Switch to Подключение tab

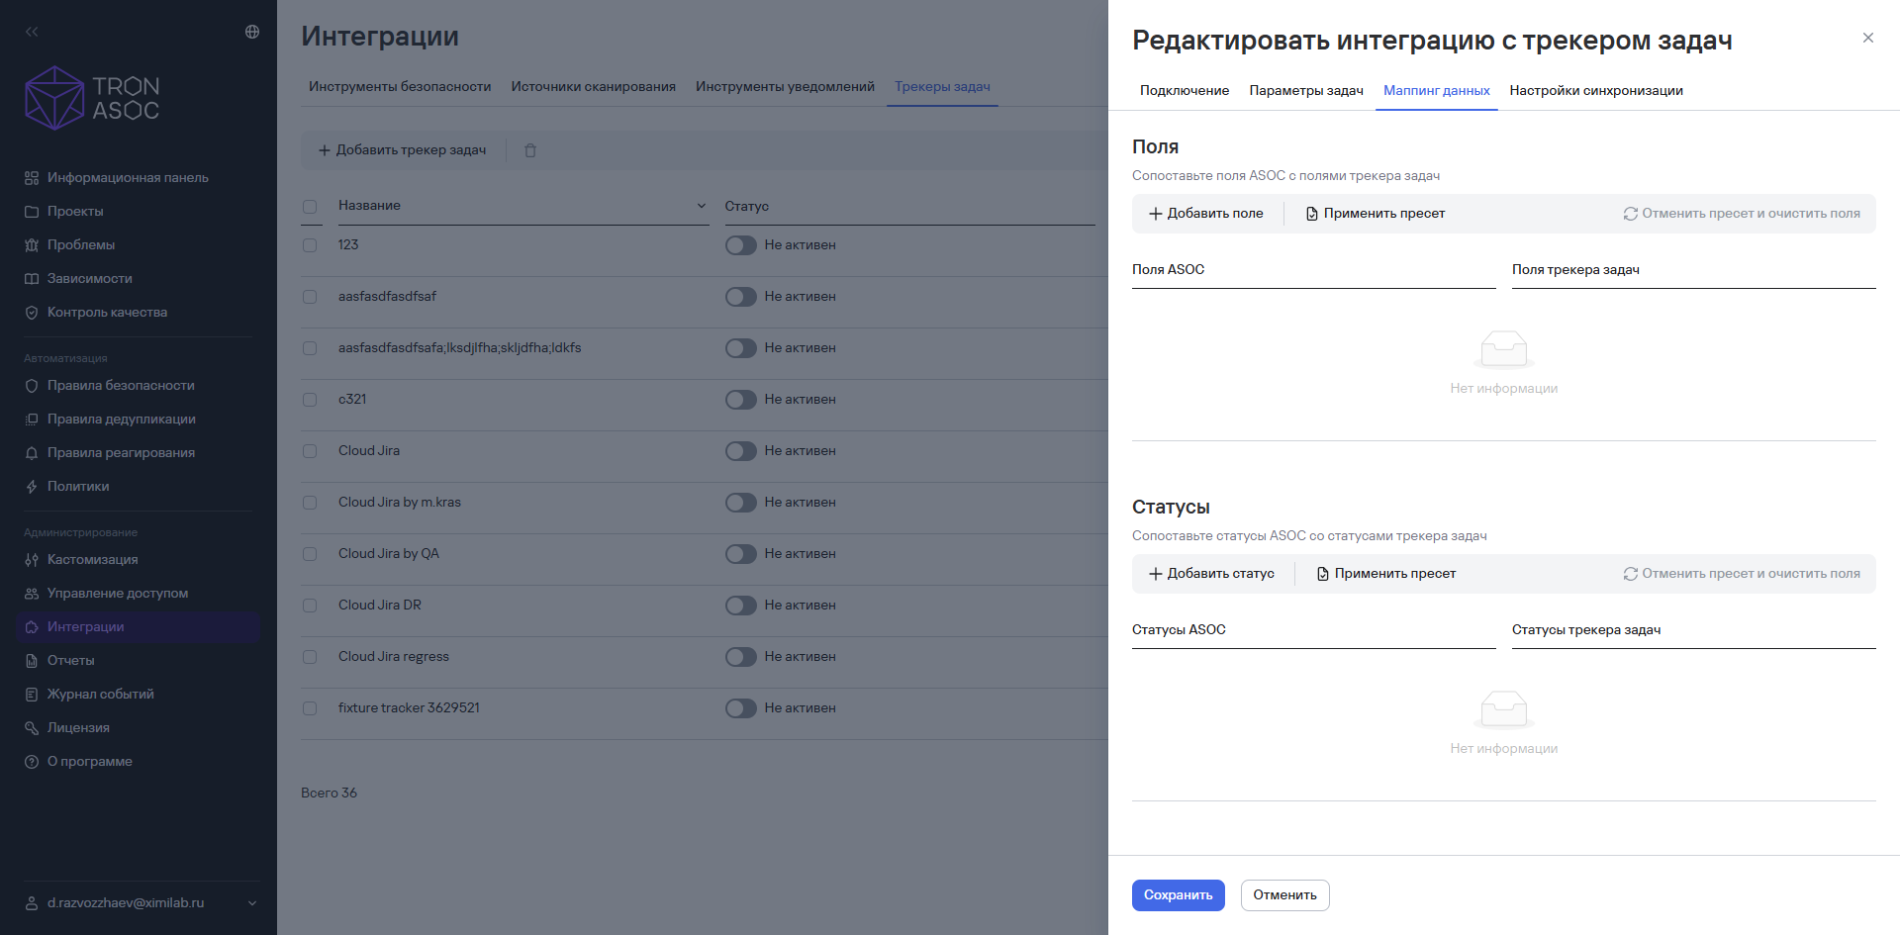pos(1185,91)
